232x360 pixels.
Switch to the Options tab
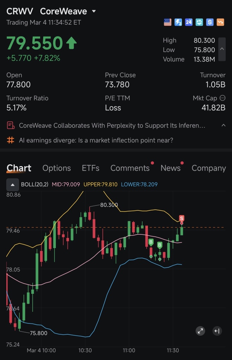tap(57, 168)
